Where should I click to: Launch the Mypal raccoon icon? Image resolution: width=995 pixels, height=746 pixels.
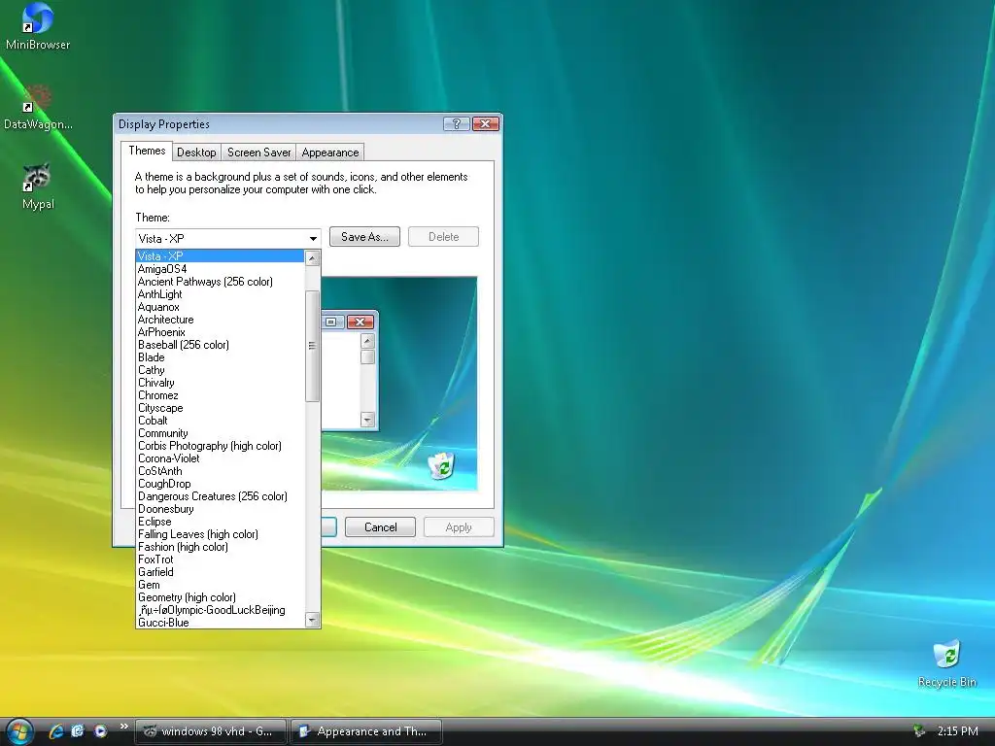pyautogui.click(x=38, y=186)
